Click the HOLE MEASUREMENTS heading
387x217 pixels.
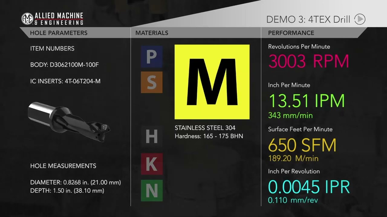pos(63,166)
